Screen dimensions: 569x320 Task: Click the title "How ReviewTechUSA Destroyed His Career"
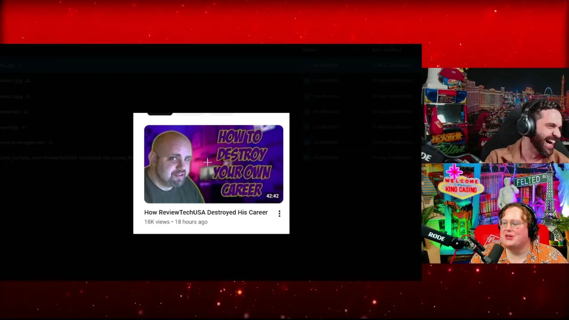(x=206, y=212)
